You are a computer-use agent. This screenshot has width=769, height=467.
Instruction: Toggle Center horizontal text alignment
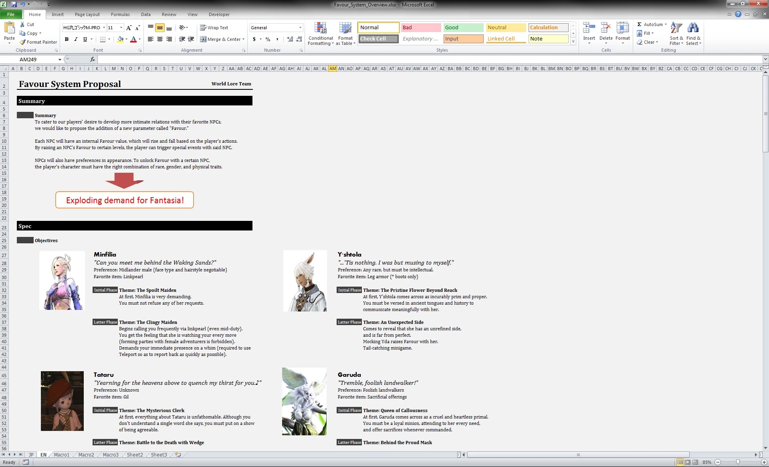160,39
